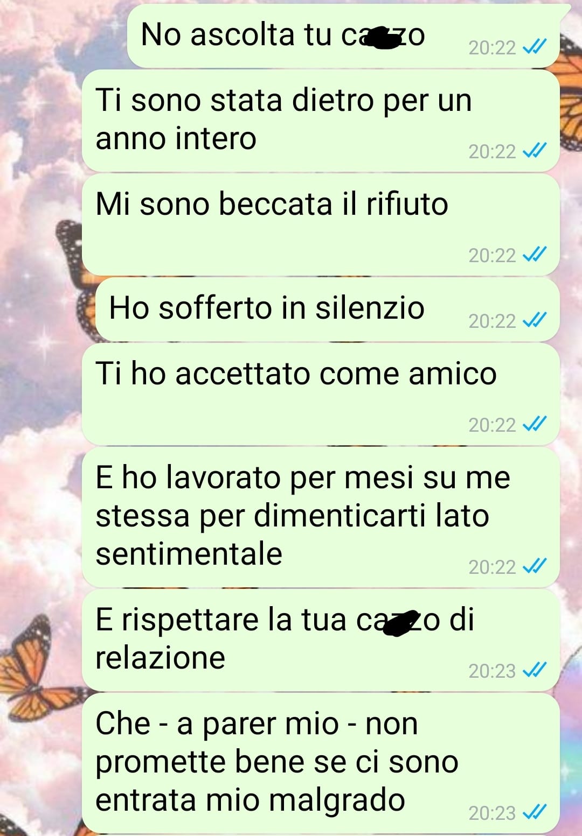582x836 pixels.
Task: Click read ticks on 'beccata il rifiuto' message
Action: click(x=535, y=255)
